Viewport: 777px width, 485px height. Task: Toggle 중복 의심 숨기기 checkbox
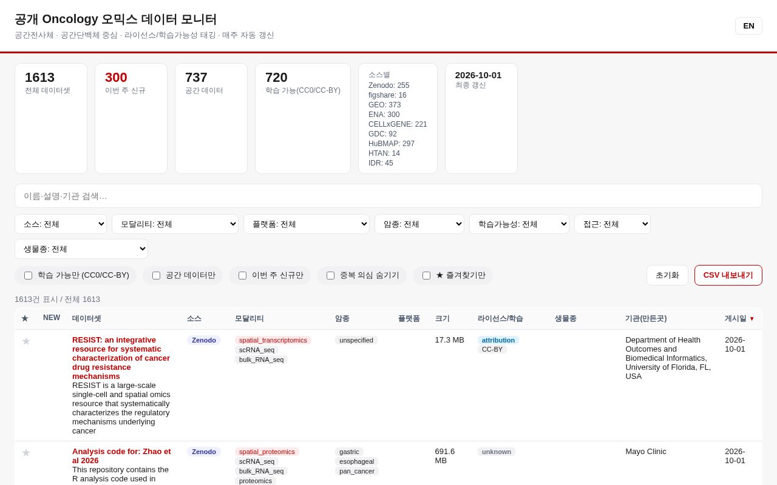(x=330, y=275)
